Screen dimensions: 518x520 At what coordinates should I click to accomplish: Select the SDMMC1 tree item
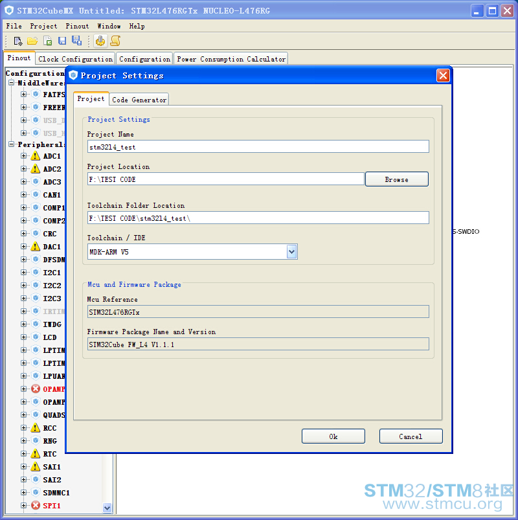[56, 492]
